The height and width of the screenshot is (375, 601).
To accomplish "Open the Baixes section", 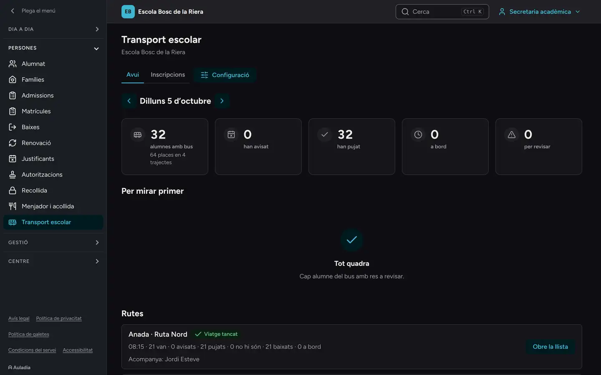I will coord(53,127).
